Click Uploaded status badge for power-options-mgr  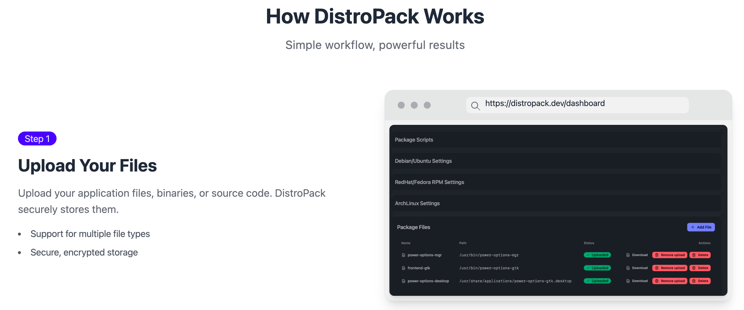pos(597,255)
